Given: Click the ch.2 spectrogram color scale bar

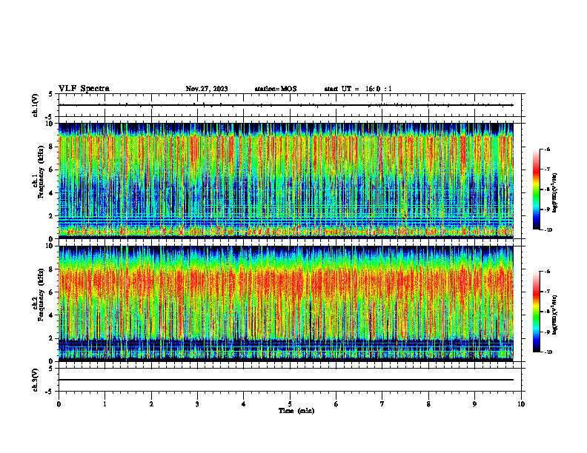Looking at the screenshot, I should point(537,312).
